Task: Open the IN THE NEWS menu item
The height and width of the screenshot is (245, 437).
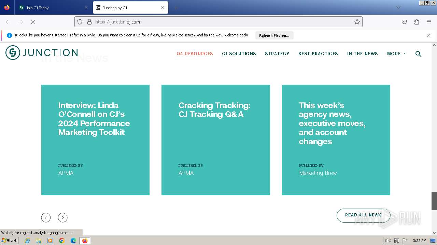Action: 363,54
